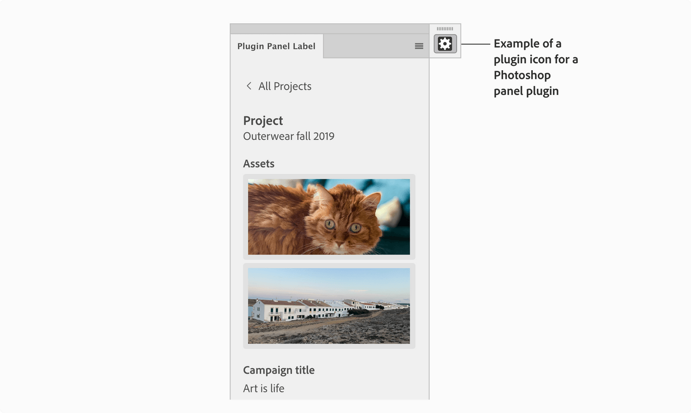
Task: Click the plugin icon the annotation points to
Action: click(x=444, y=44)
